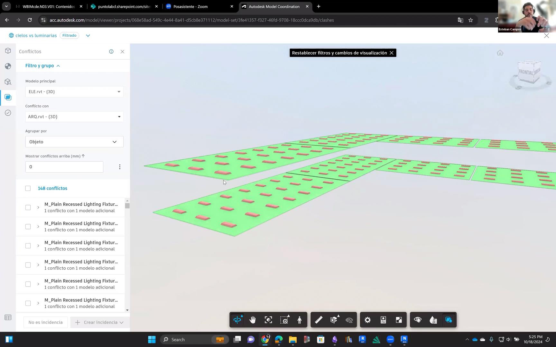
Task: Select the Orbit tool in viewer toolbar
Action: [237, 320]
